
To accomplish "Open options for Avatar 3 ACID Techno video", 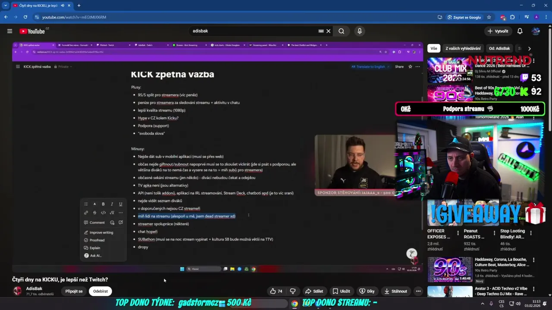I will (x=533, y=289).
